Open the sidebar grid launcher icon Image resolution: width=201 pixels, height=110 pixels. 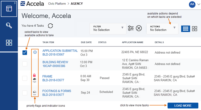9,43
